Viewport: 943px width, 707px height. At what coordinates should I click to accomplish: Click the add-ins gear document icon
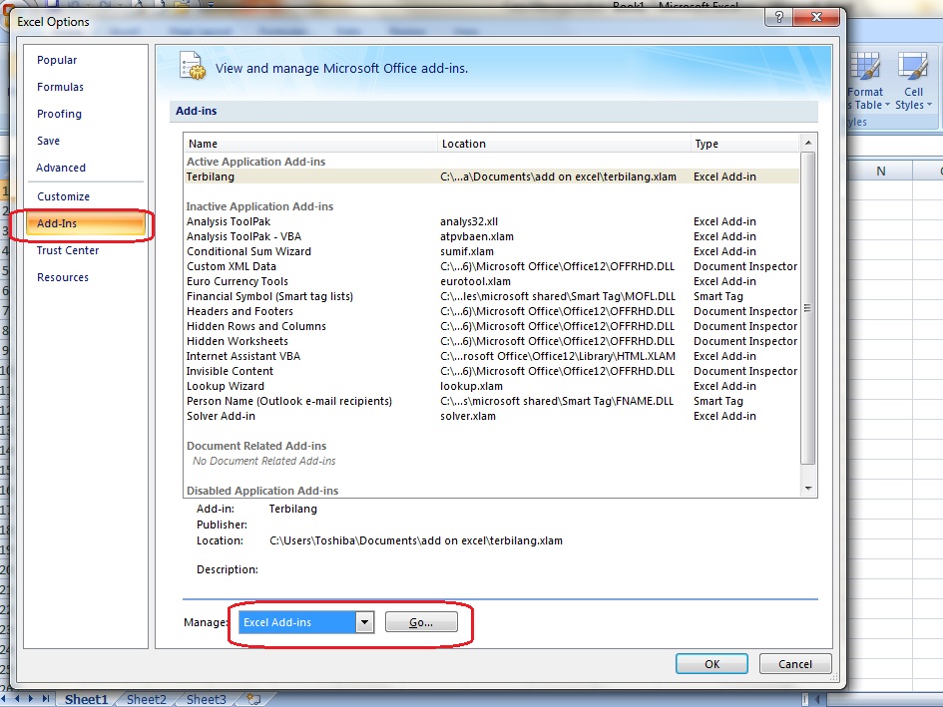tap(193, 66)
